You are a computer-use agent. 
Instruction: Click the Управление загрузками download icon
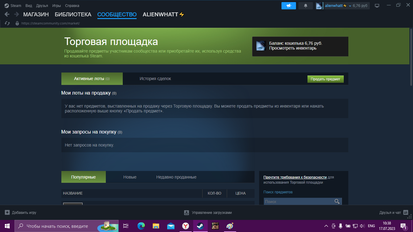(x=187, y=213)
